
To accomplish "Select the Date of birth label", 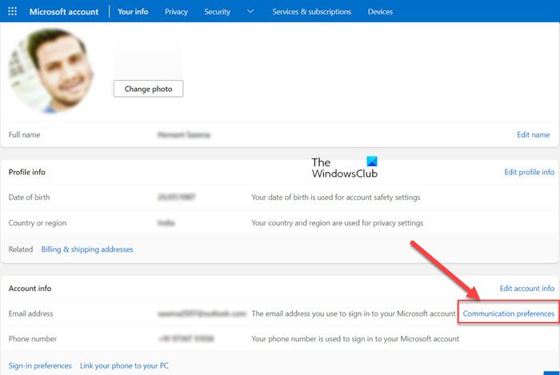I will [x=30, y=197].
